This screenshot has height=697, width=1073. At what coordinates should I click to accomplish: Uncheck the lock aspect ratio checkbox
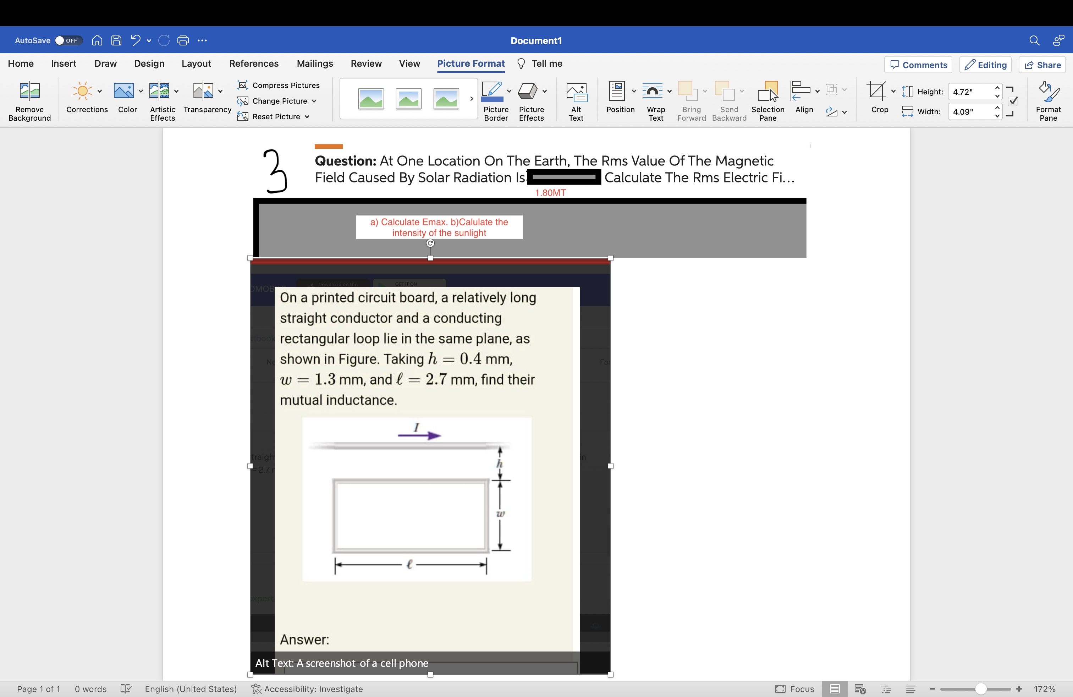tap(1013, 101)
